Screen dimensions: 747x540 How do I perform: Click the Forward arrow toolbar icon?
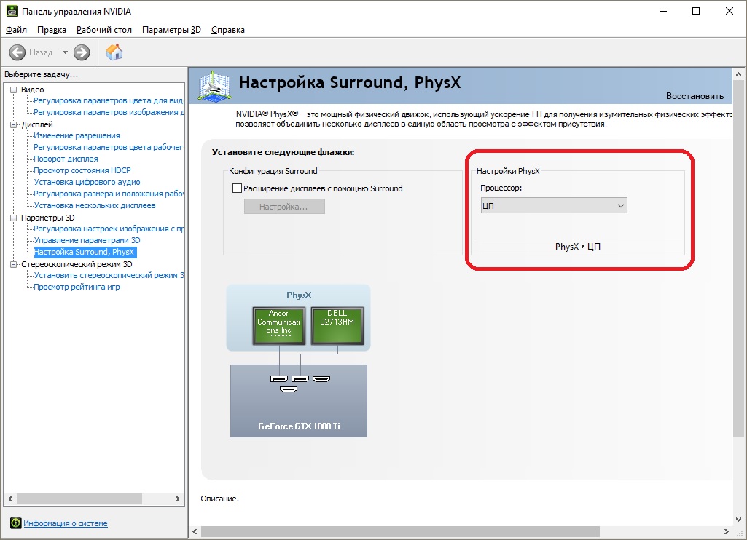(x=82, y=52)
